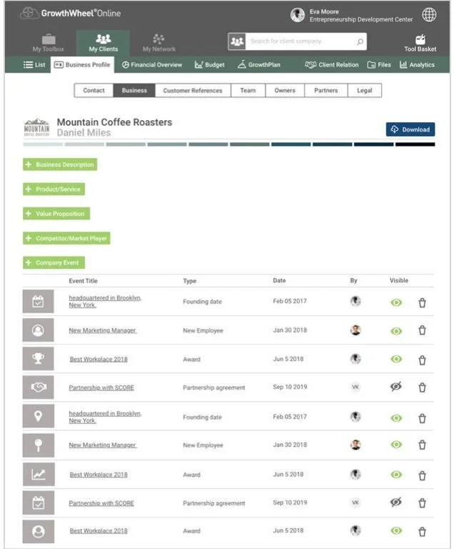This screenshot has height=549, width=454.
Task: Click the line chart icon of Best Workplace 2018
Action: click(39, 474)
